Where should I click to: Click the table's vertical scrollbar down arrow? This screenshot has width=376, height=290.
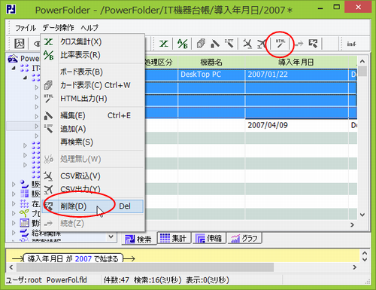point(362,215)
